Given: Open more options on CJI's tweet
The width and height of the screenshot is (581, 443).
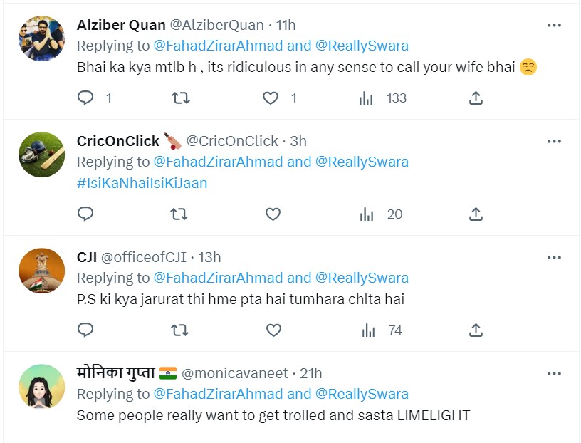Looking at the screenshot, I should [x=554, y=257].
